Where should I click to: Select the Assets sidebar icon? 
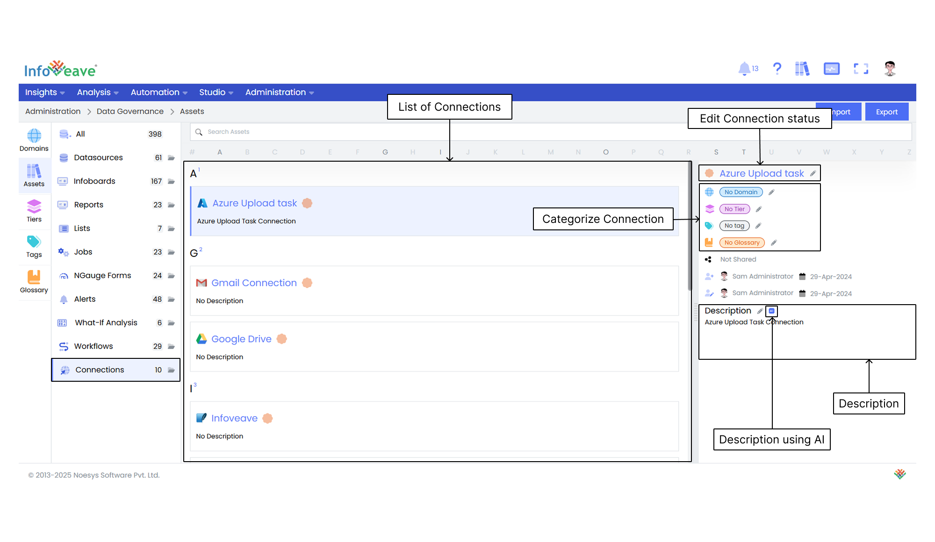[x=34, y=176]
